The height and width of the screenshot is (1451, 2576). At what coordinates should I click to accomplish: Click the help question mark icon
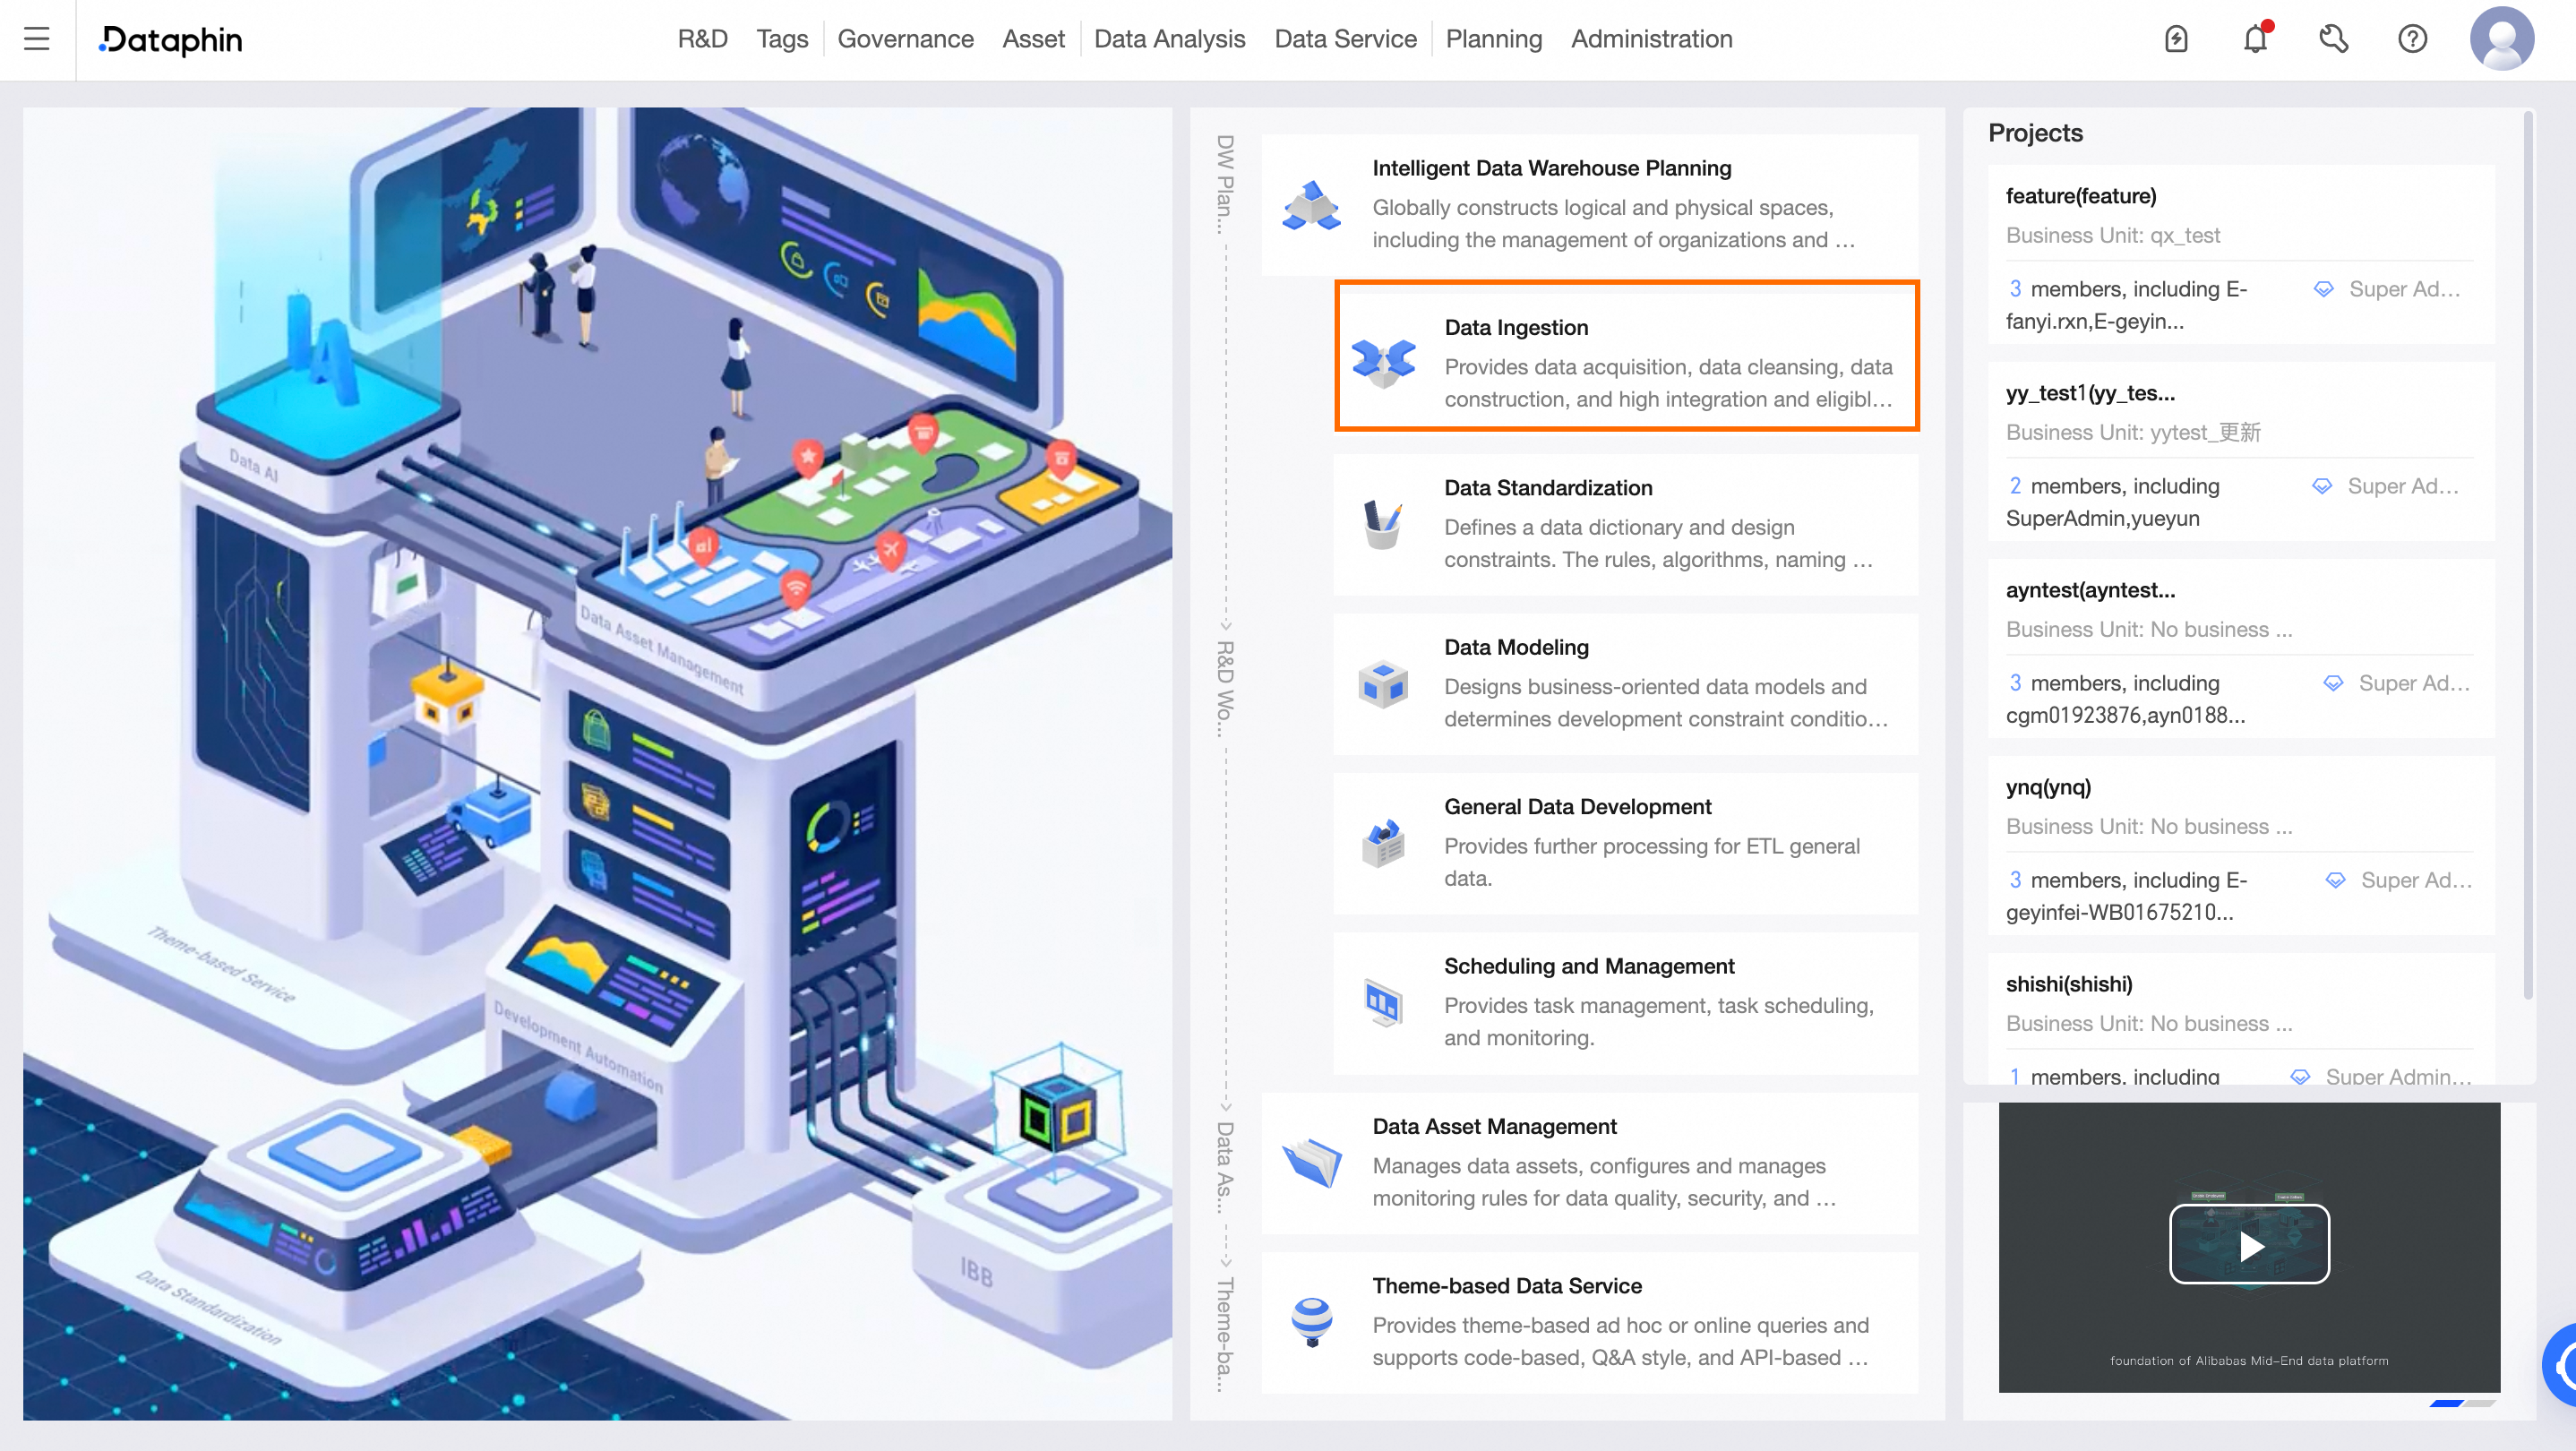pyautogui.click(x=2412, y=39)
